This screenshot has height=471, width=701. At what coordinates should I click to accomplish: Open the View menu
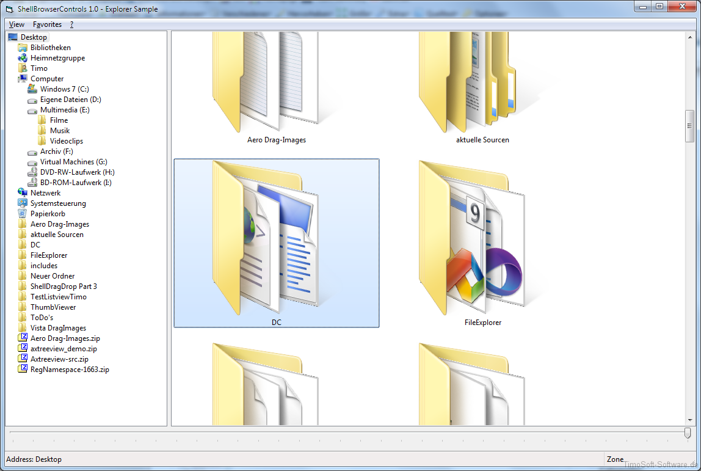16,24
